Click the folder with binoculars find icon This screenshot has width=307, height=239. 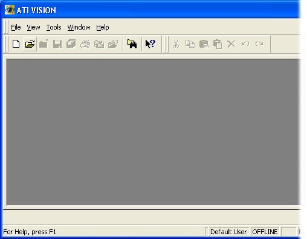click(x=132, y=44)
